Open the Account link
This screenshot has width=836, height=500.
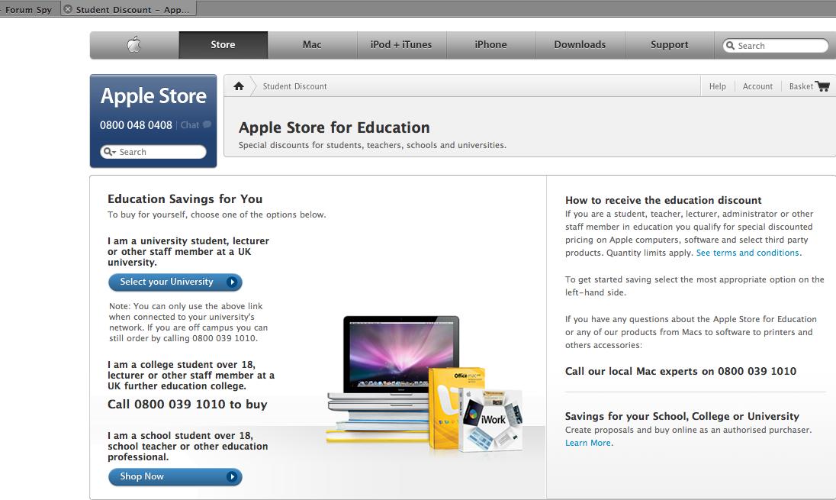pyautogui.click(x=757, y=86)
